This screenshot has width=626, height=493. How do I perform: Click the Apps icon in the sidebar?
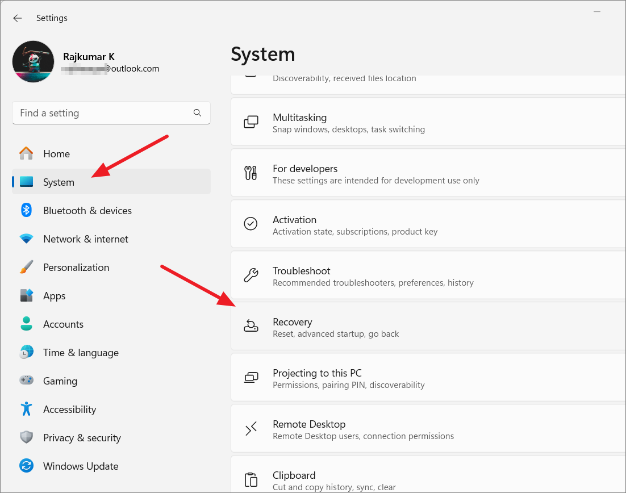(x=27, y=295)
